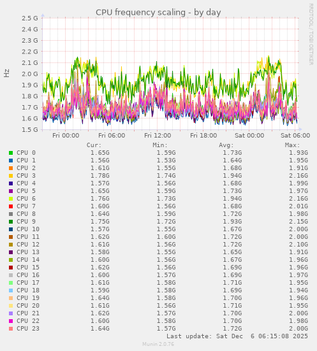Click the 'Sat 06:00' x-axis label

(x=295, y=136)
